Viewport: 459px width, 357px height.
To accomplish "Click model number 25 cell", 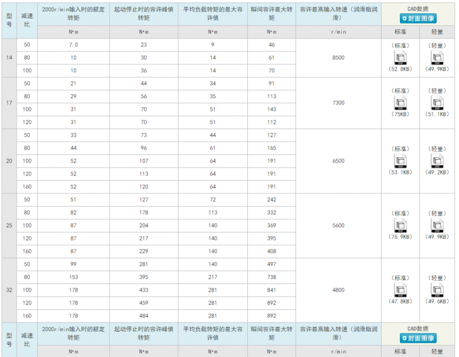I will (9, 225).
